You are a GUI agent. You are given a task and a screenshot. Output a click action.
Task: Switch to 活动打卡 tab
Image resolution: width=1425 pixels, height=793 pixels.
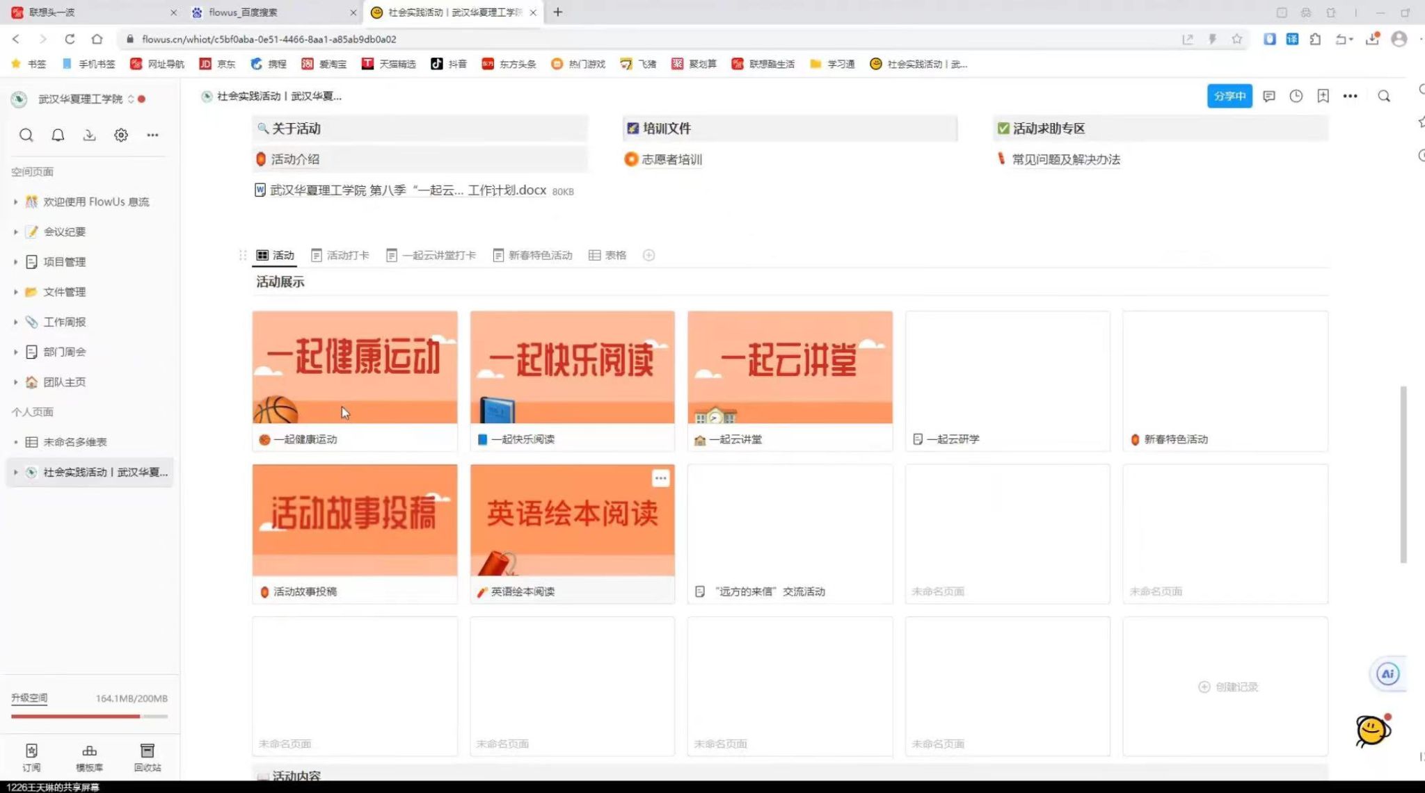tap(340, 256)
